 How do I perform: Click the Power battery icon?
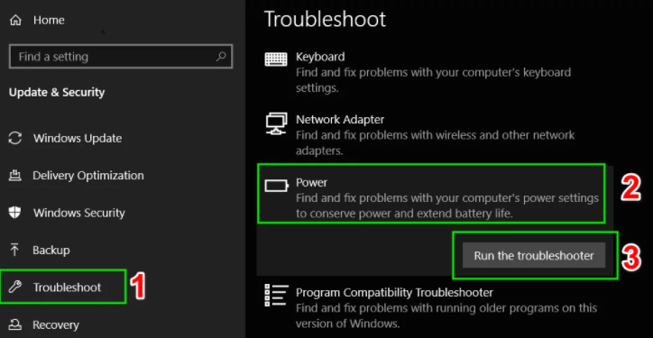(276, 186)
